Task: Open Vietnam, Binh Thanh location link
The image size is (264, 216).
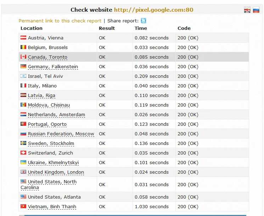Action: (52, 206)
